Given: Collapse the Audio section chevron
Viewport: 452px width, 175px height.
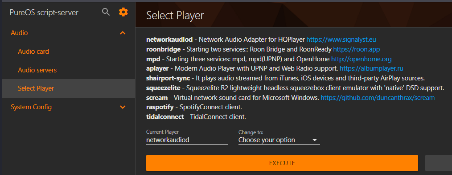Looking at the screenshot, I should pyautogui.click(x=123, y=33).
